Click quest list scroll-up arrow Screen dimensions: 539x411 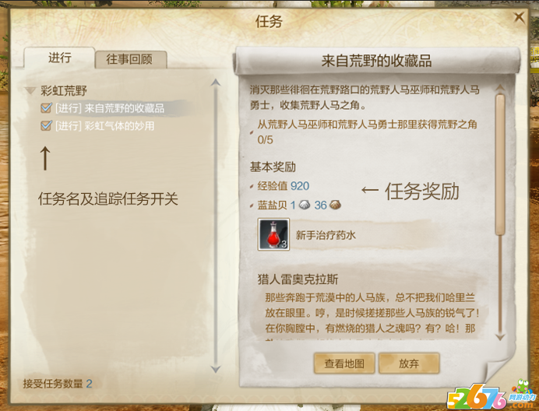(x=216, y=83)
